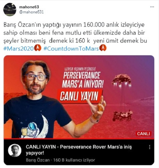The image size is (159, 168).
Task: Click the tweet text about 160.000 viewers
Action: pos(75,33)
